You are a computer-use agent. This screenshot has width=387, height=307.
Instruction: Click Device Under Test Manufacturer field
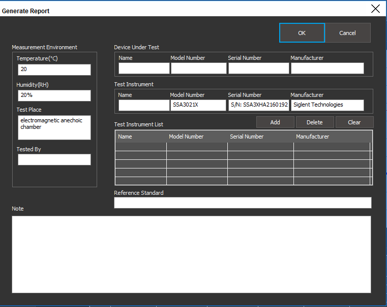tap(327, 69)
